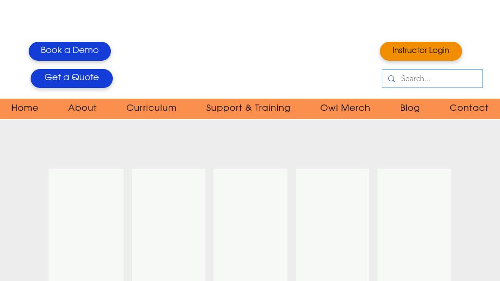Image resolution: width=500 pixels, height=281 pixels.
Task: Click the orange Instructor Login pill
Action: tap(421, 51)
